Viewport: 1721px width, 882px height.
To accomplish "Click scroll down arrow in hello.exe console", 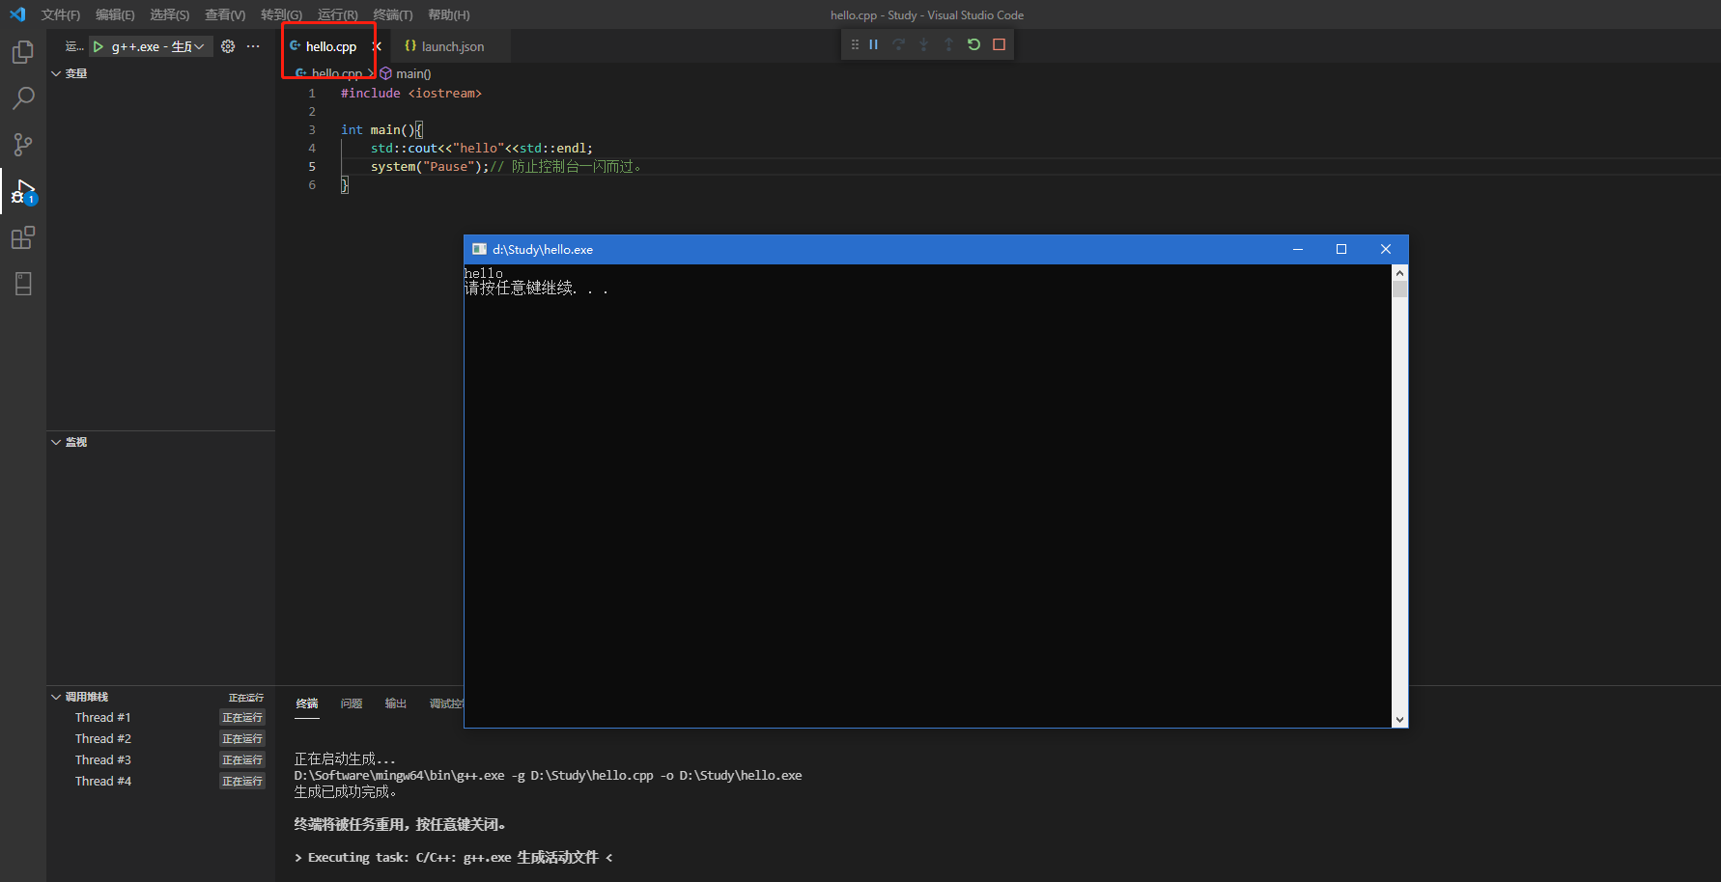I will click(x=1399, y=719).
